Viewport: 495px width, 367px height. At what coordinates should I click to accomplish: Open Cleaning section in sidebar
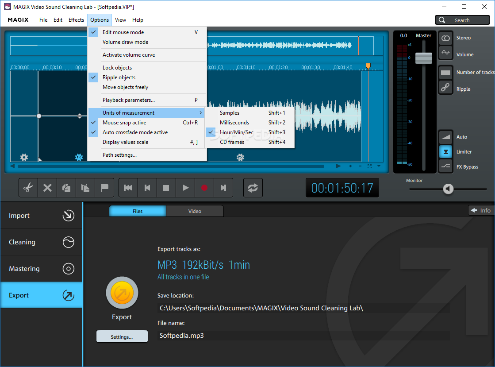pyautogui.click(x=41, y=242)
